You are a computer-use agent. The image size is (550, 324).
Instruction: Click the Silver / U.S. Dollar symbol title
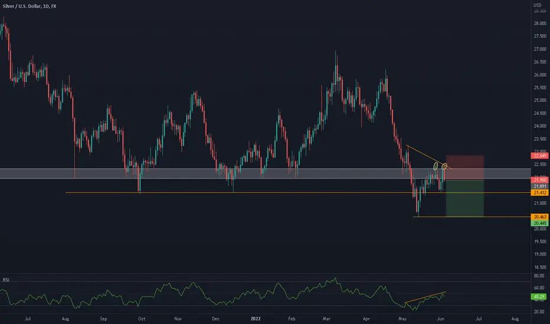click(29, 6)
